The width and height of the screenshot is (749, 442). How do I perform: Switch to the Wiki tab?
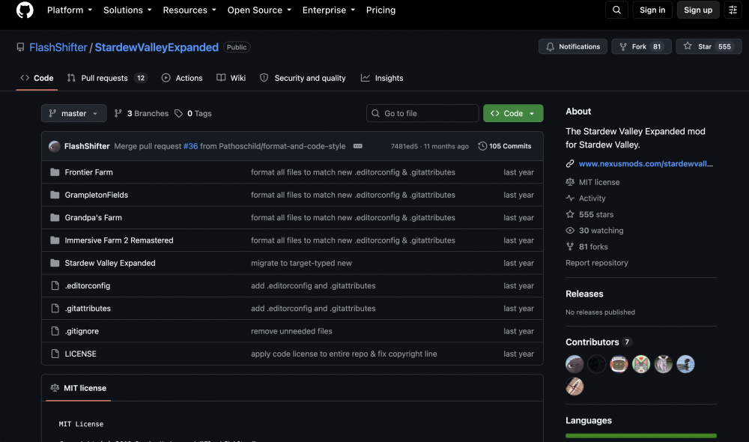[x=231, y=78]
